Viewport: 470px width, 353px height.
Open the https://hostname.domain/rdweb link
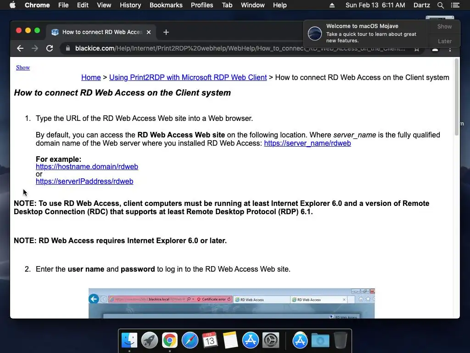[87, 166]
